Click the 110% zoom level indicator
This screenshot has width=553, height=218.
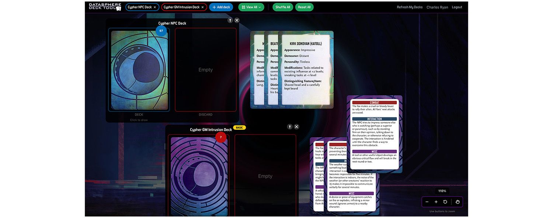pos(442,191)
